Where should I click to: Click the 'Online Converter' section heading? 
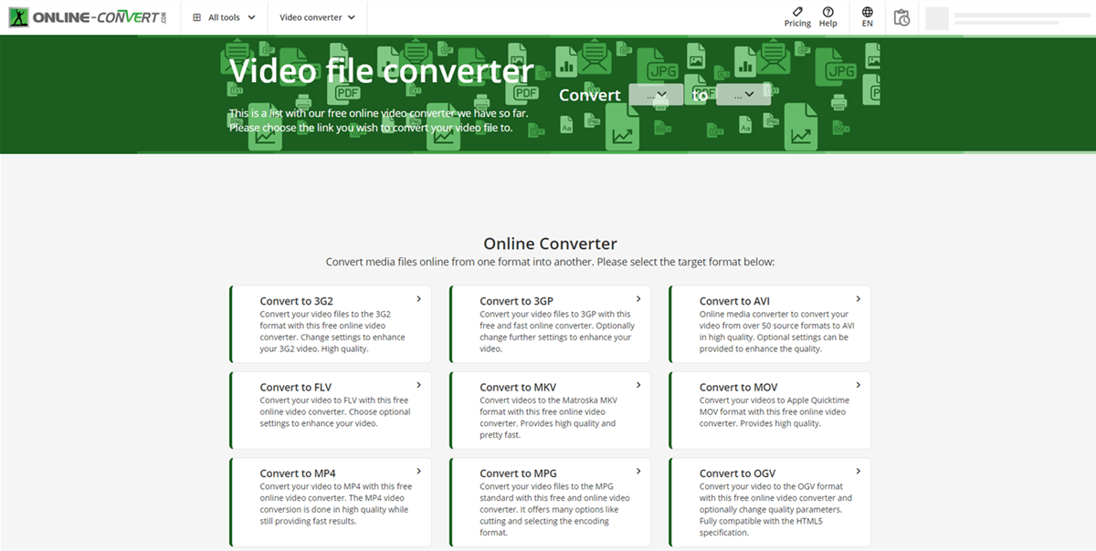pos(550,244)
